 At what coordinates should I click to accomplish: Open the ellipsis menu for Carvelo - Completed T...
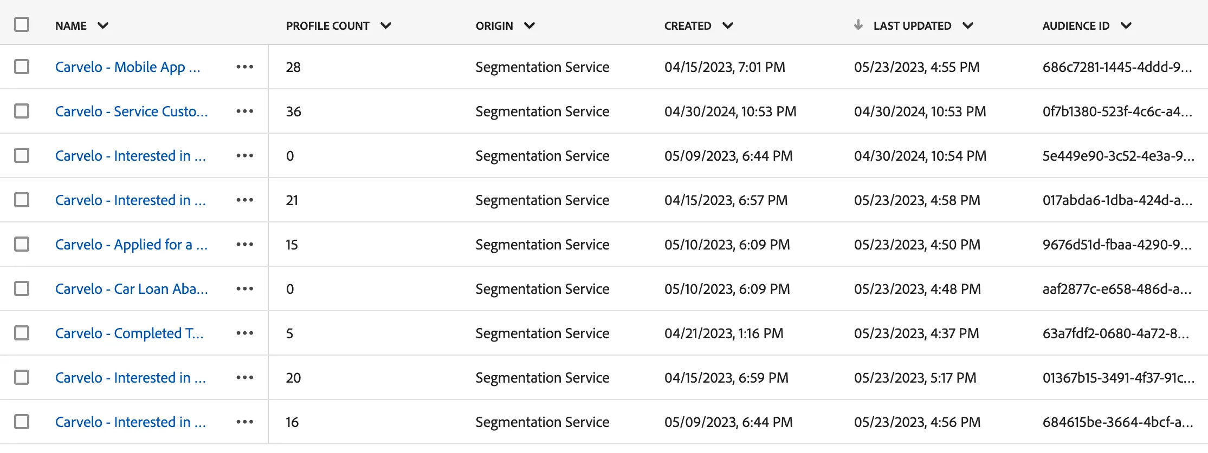[x=245, y=333]
